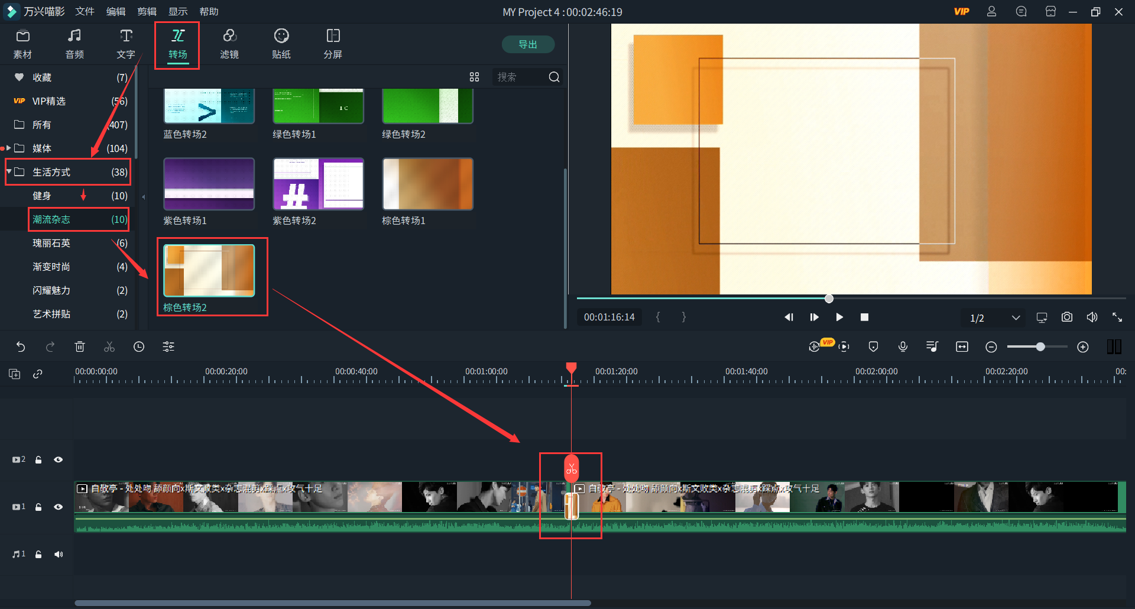Open the voiceover microphone recording tool
The width and height of the screenshot is (1135, 609).
903,347
